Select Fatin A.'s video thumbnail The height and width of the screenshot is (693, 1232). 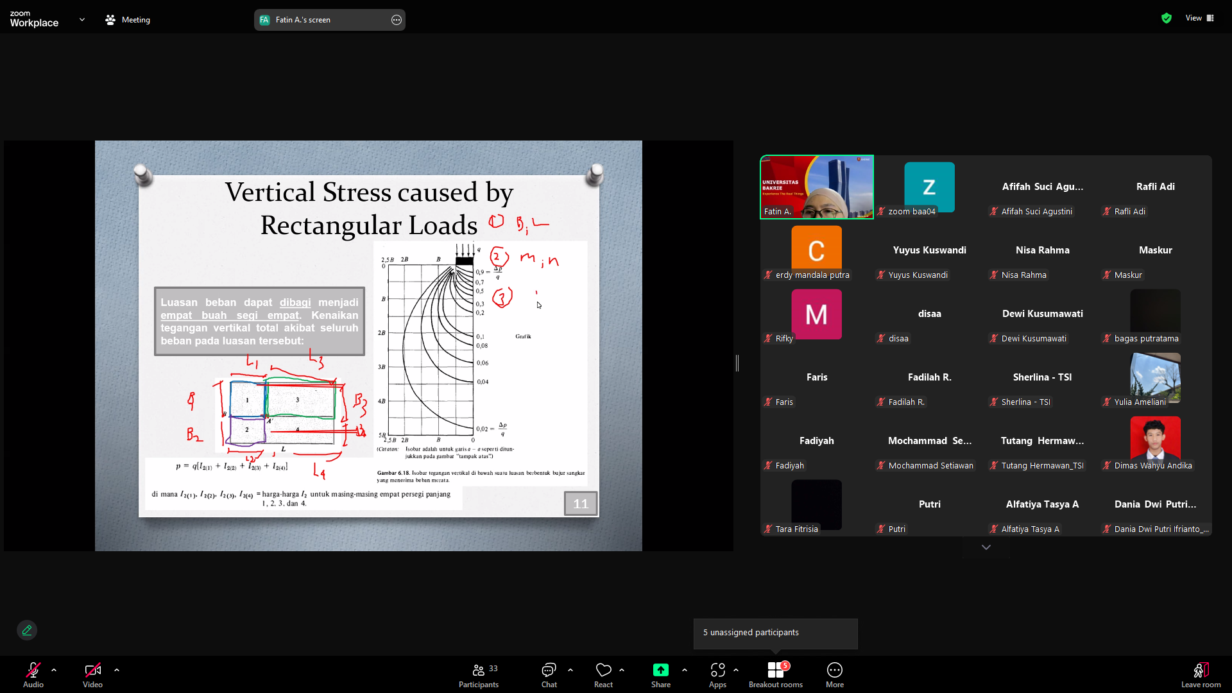[x=817, y=187]
